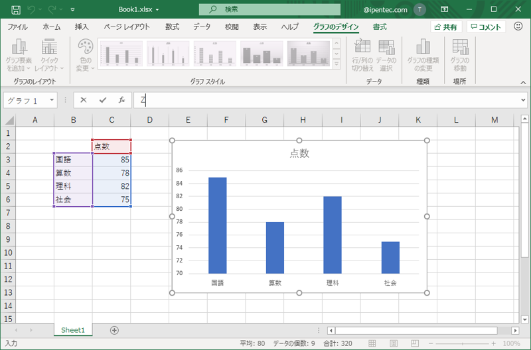Switch to the 表示 tab
The width and height of the screenshot is (531, 350).
[x=260, y=27]
